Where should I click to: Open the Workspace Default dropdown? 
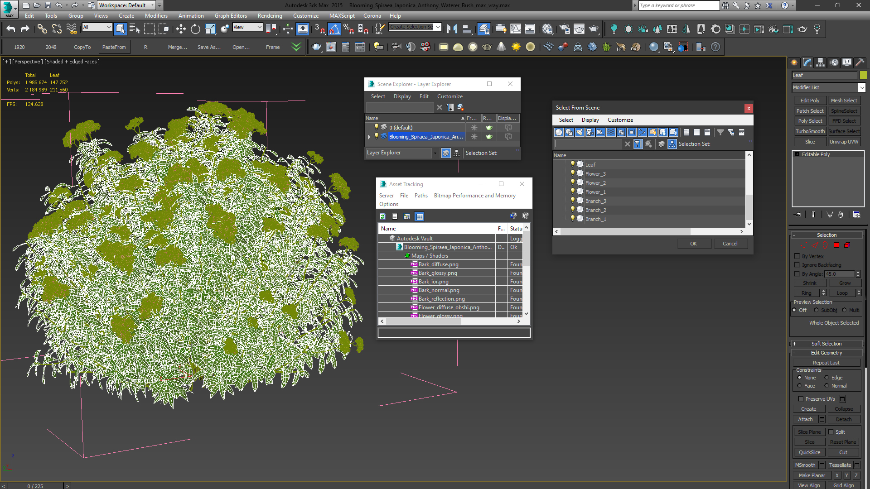(126, 5)
